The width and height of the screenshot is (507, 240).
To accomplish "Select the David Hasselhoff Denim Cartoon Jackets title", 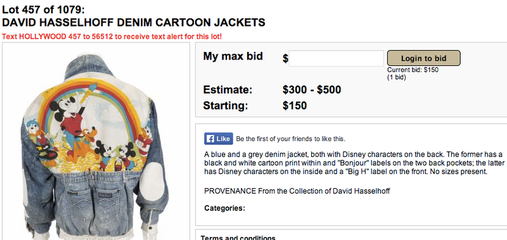I will click(x=134, y=23).
